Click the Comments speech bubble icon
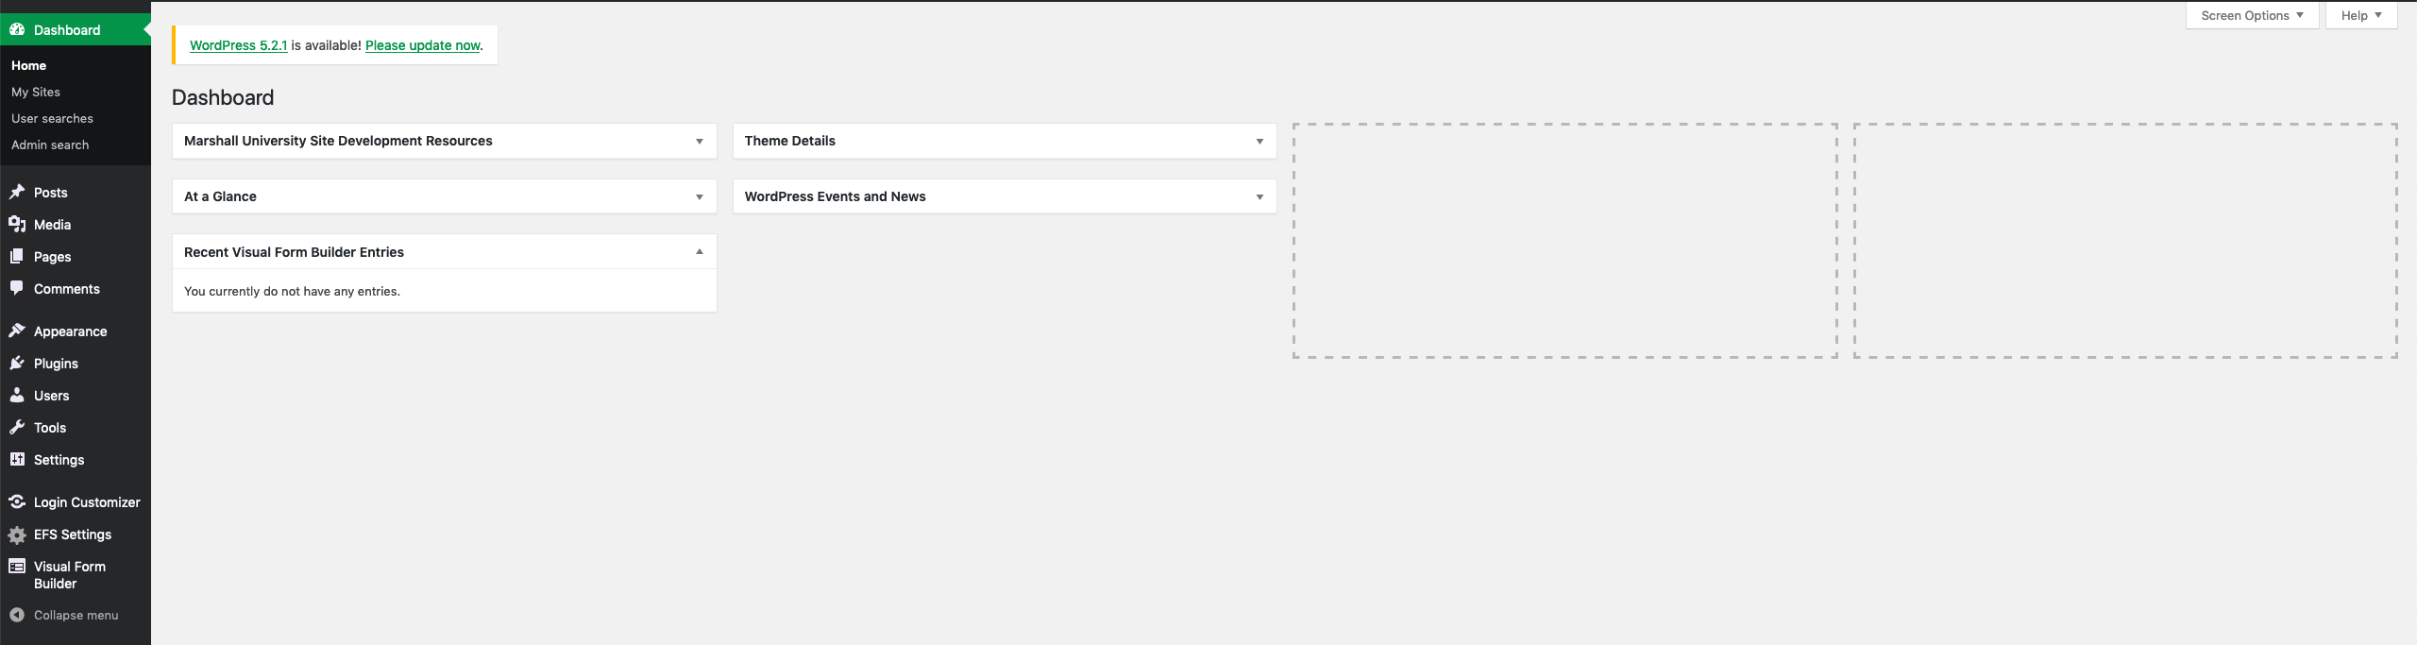This screenshot has width=2417, height=645. (17, 289)
